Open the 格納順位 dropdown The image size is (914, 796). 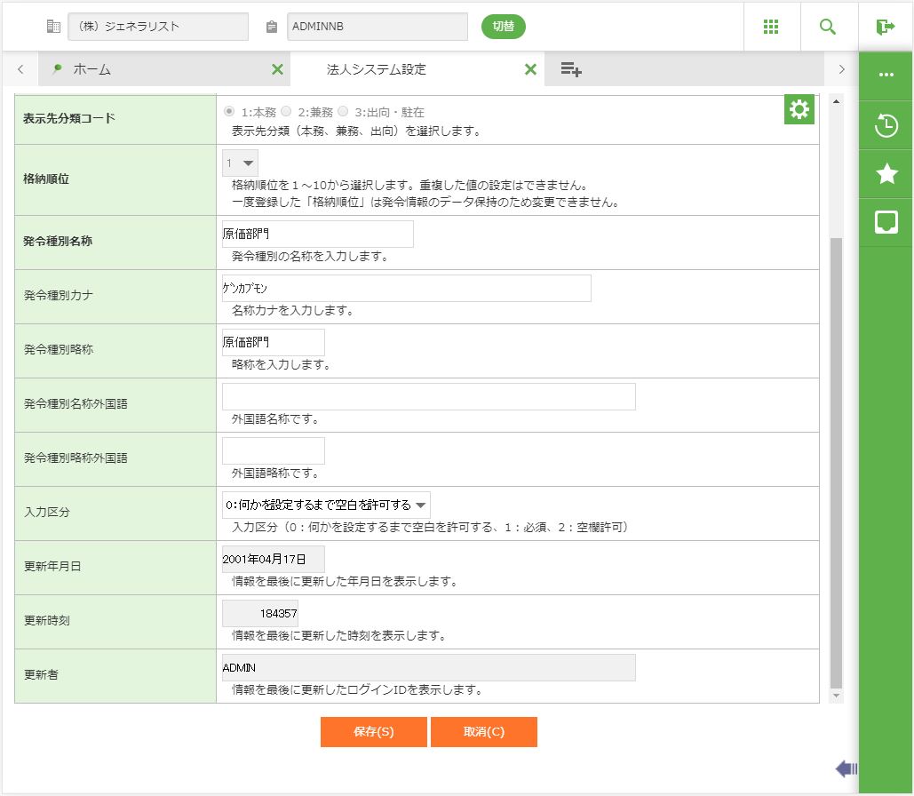coord(240,163)
